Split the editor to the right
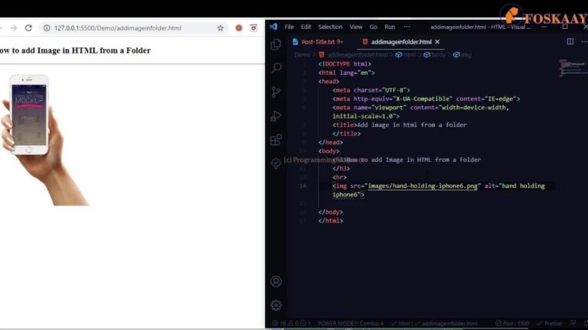The width and height of the screenshot is (588, 330). (570, 41)
